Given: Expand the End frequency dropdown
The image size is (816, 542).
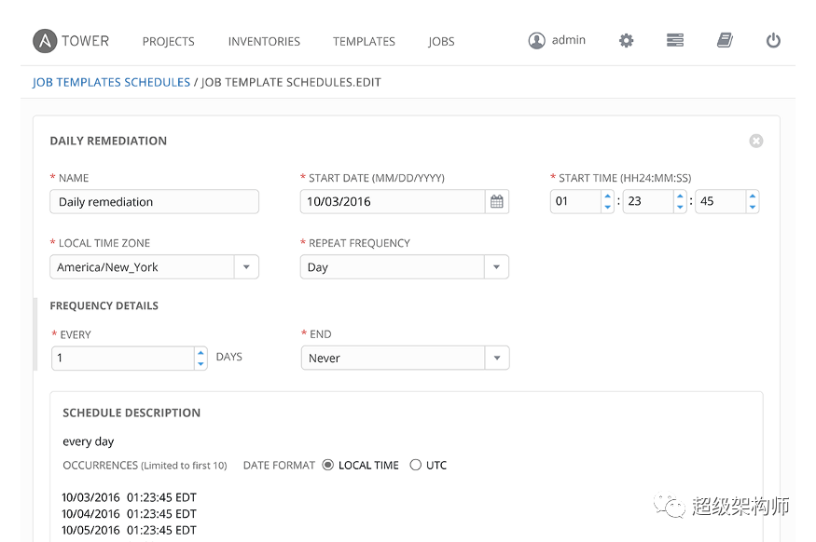Looking at the screenshot, I should click(496, 358).
